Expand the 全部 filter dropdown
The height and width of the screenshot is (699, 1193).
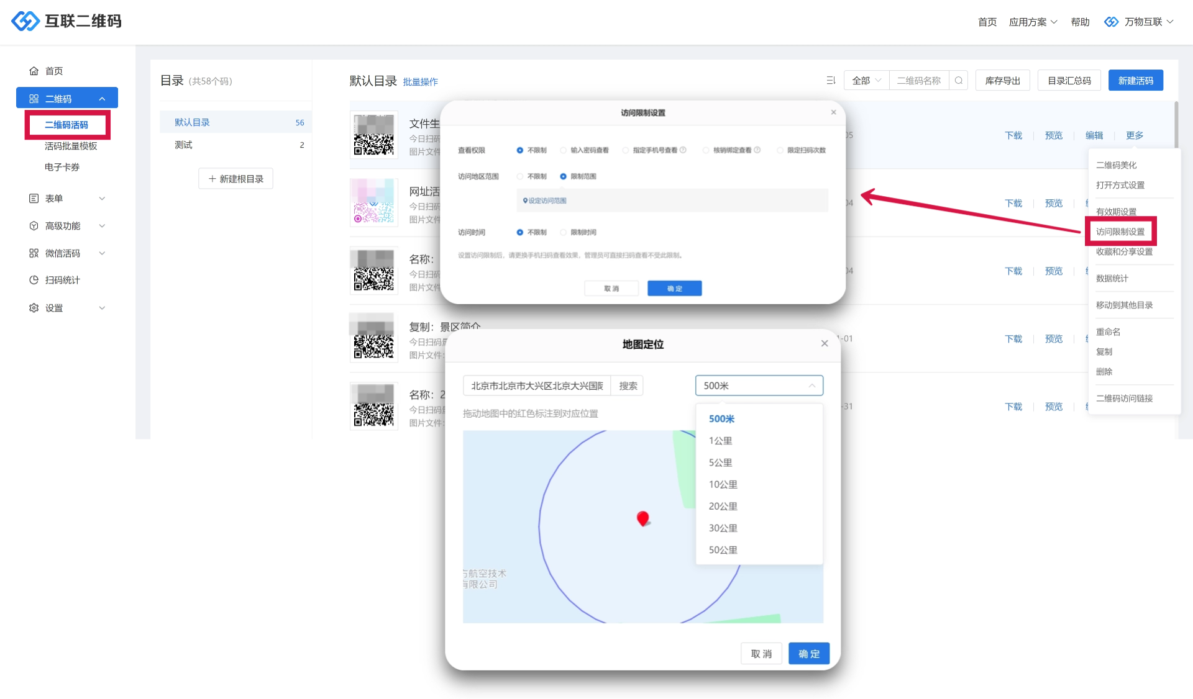click(866, 81)
